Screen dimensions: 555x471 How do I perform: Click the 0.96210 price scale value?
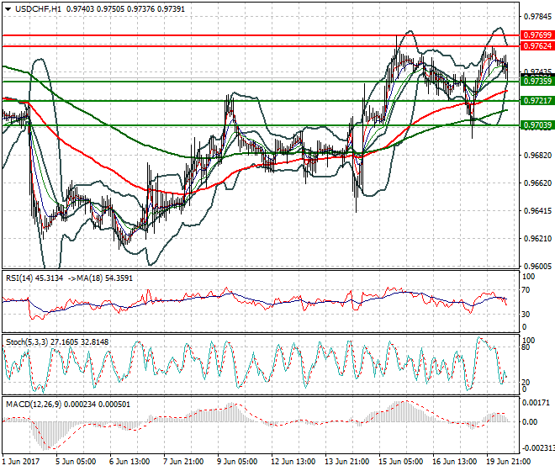(537, 239)
